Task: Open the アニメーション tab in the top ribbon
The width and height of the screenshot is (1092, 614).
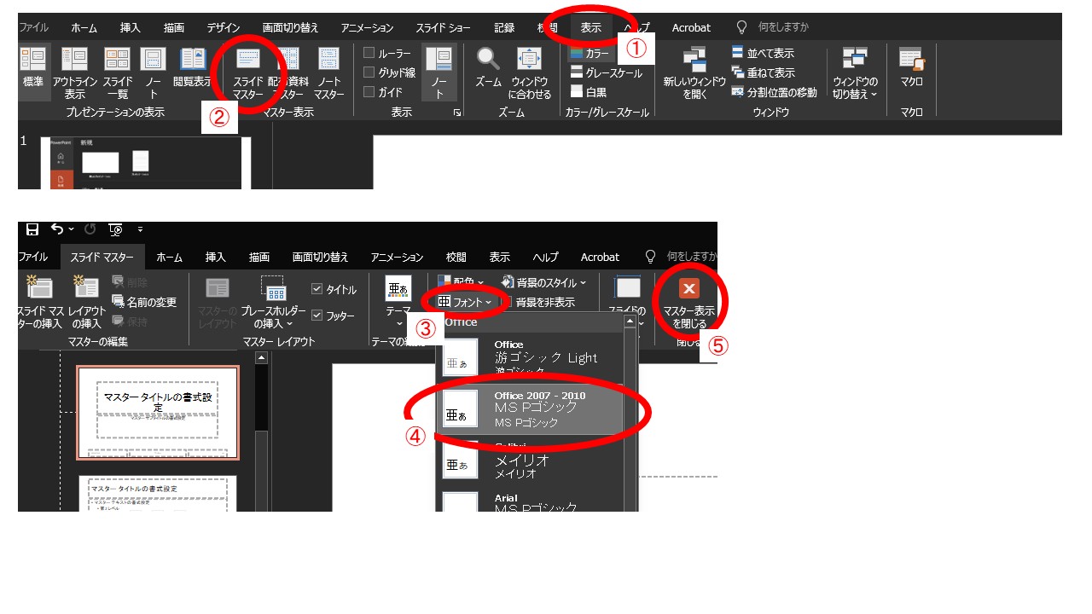Action: [x=367, y=27]
